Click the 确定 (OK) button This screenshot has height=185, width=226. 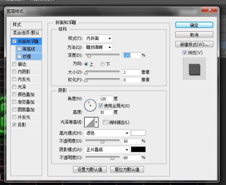194,25
